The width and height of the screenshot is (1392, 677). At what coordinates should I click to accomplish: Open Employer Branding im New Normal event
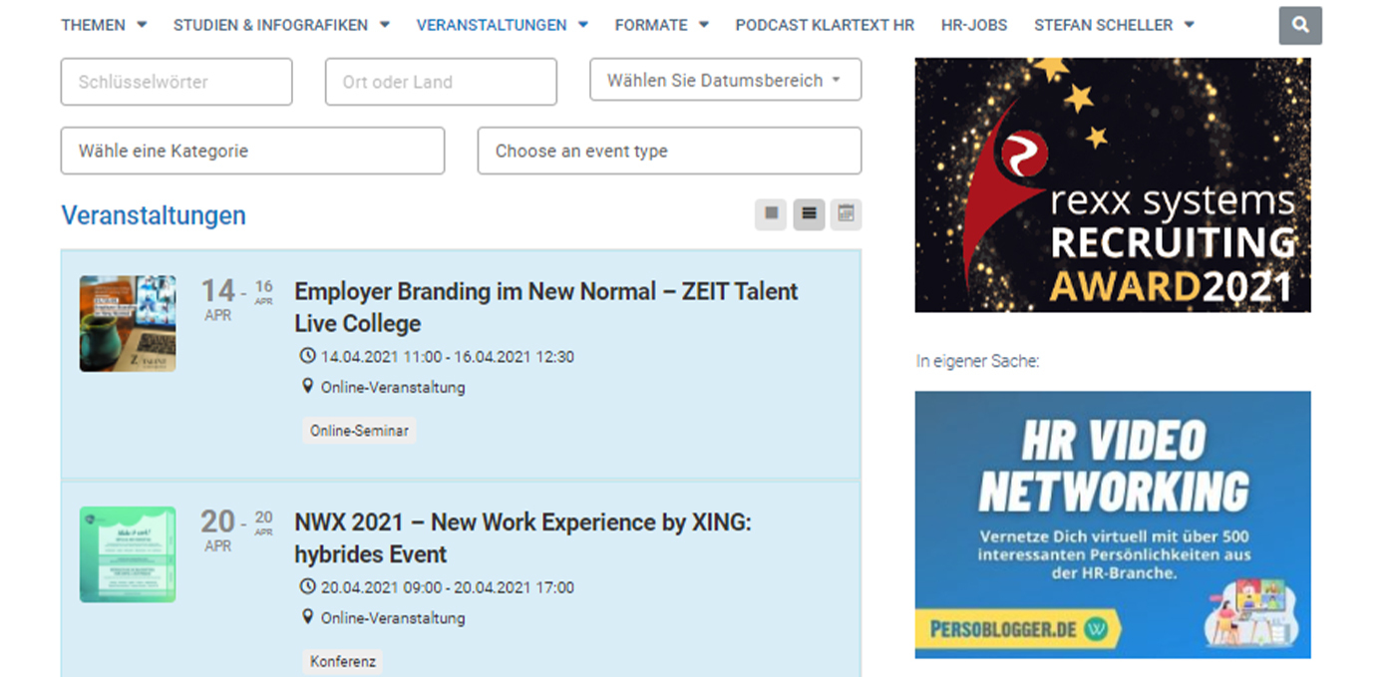coord(546,307)
